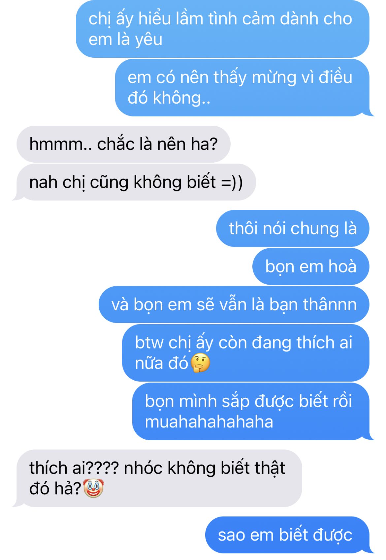
Task: Click the 'đó hả?' text before the clown emoji
Action: (55, 488)
